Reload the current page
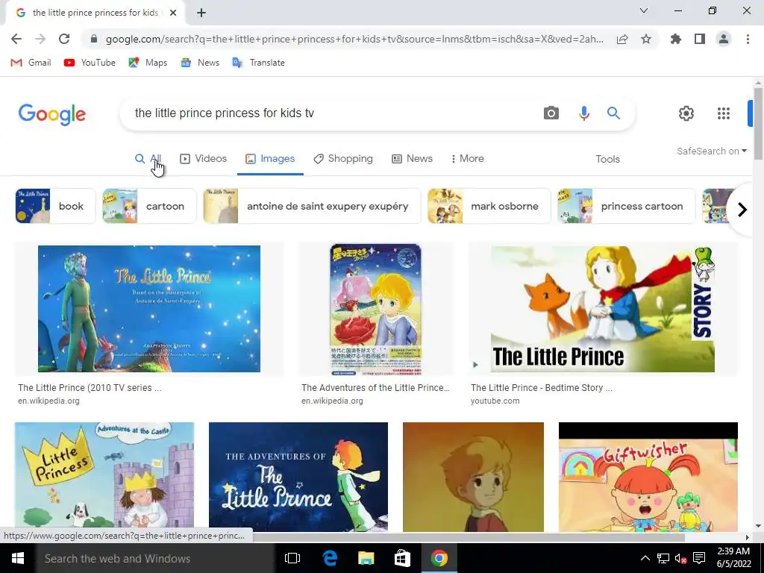Screen dimensions: 764x573 pyautogui.click(x=64, y=39)
